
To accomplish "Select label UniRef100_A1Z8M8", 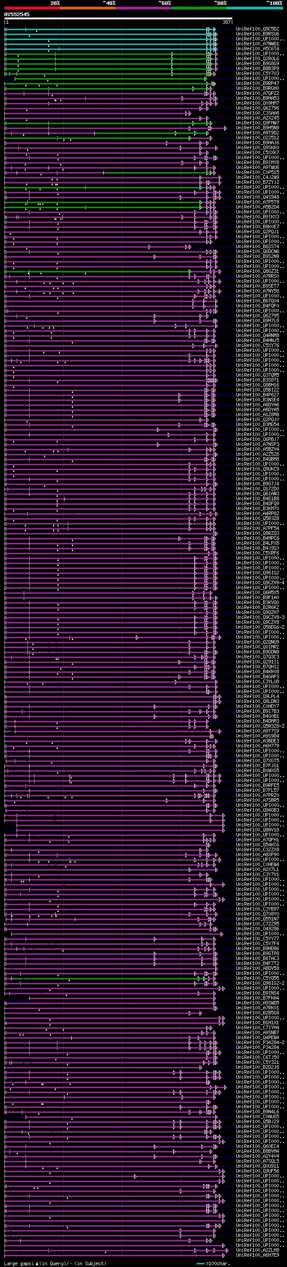I will click(x=257, y=415).
